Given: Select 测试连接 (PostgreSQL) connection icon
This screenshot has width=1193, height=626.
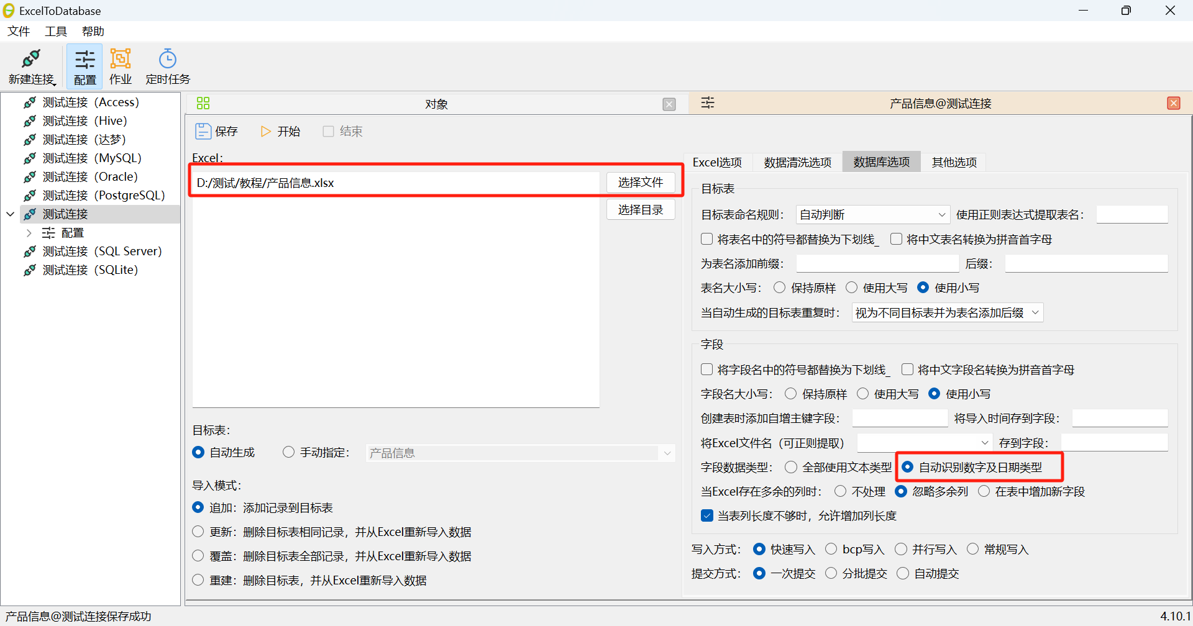Looking at the screenshot, I should tap(30, 196).
